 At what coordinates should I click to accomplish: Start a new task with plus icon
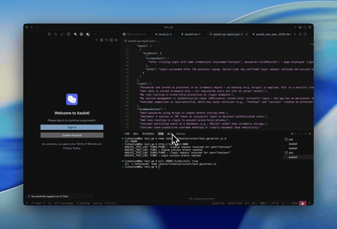[97, 40]
